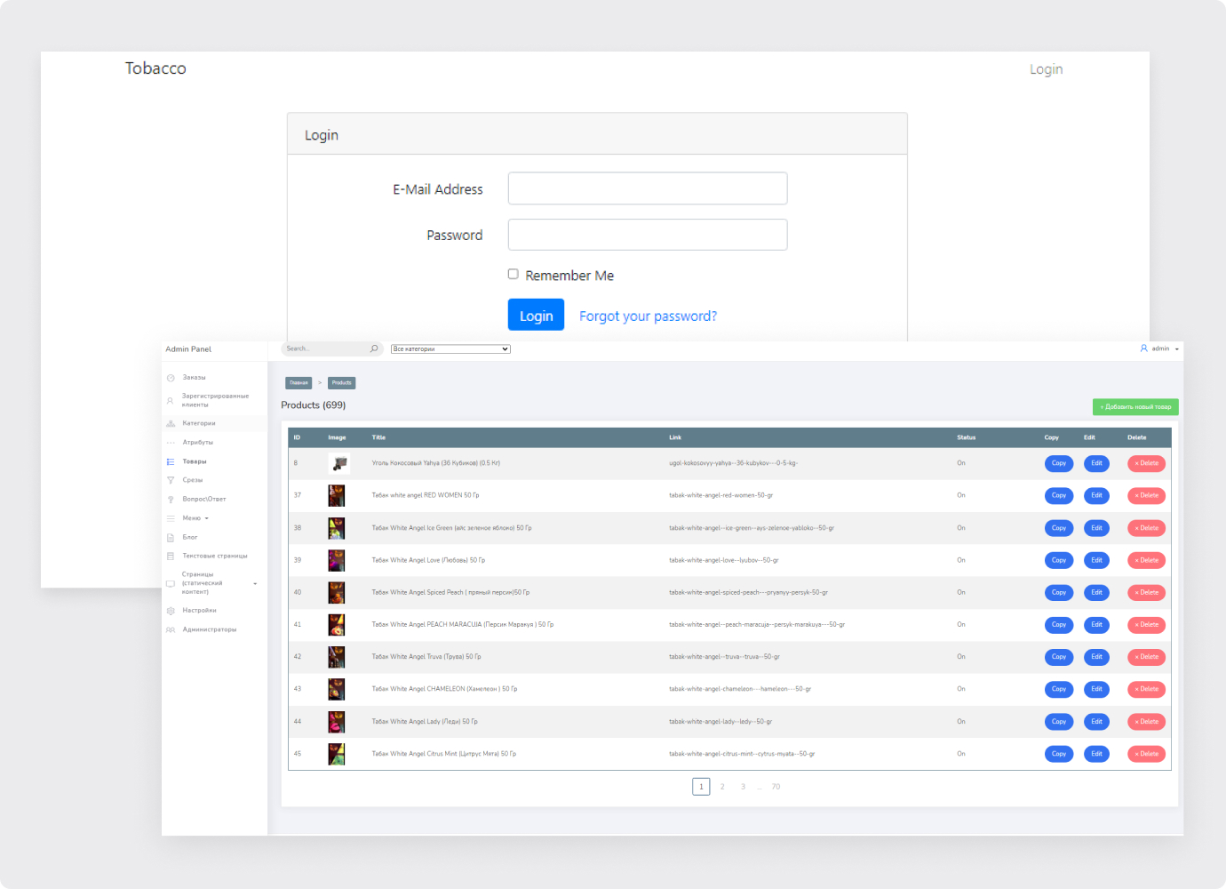
Task: Open thumbnail of White Angel Ice Green product
Action: point(337,528)
